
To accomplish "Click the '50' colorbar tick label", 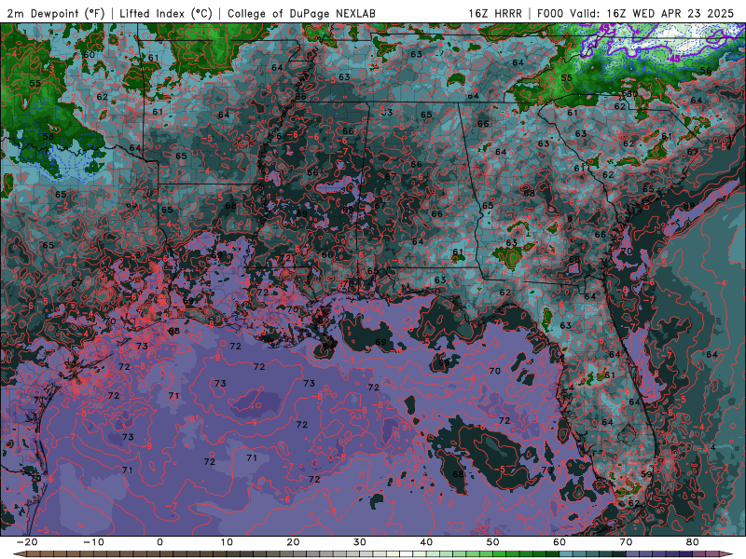I will 493,542.
